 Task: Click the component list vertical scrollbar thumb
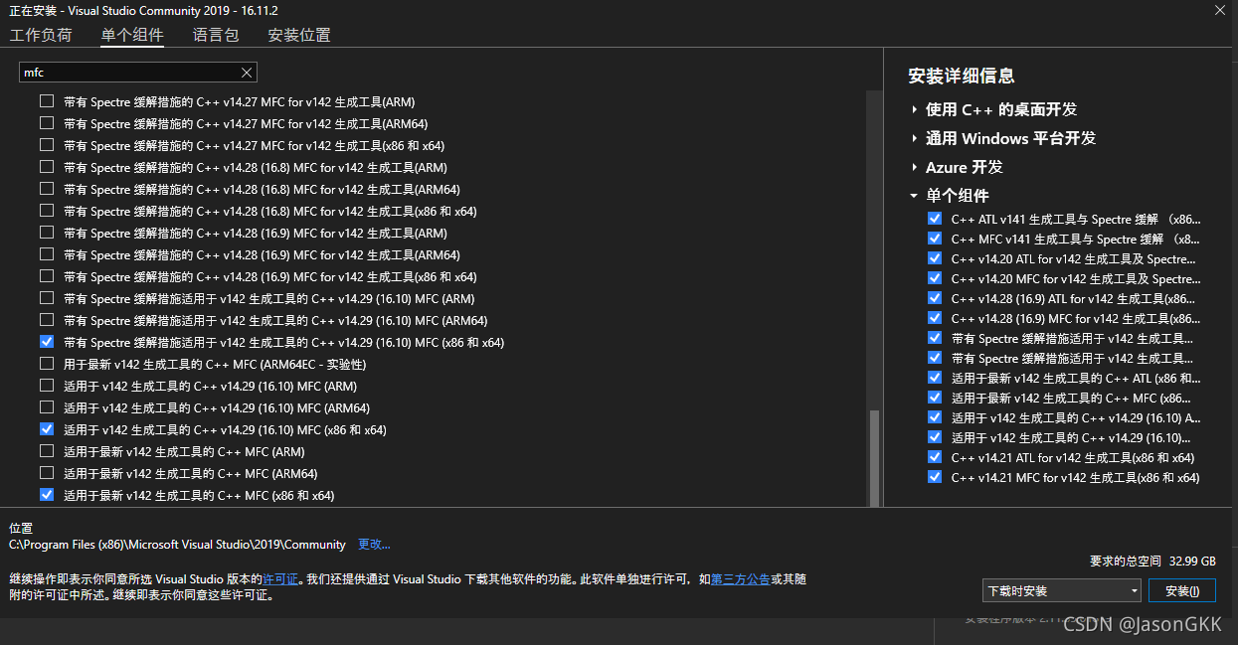[x=874, y=458]
